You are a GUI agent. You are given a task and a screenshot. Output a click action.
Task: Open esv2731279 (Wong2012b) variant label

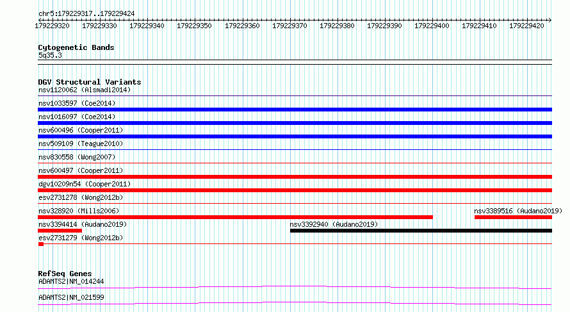pos(81,238)
